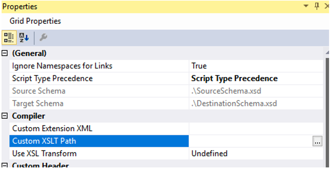Open Property Pages wrench icon
This screenshot has height=169, width=330.
click(x=43, y=38)
